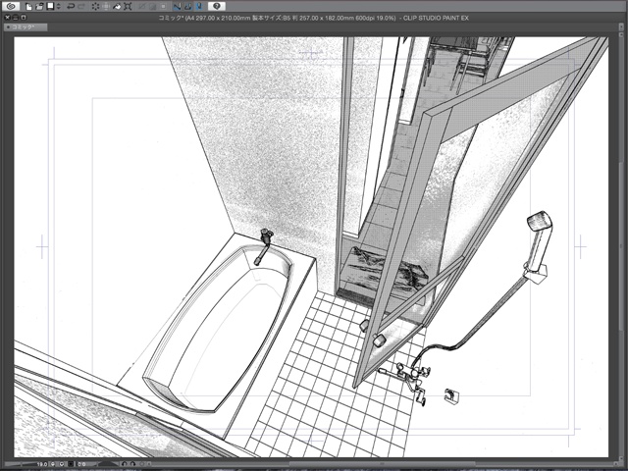Create a new document with New icon

[x=28, y=7]
